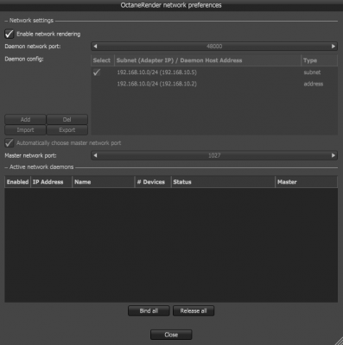Disable the Enable network rendering checkbox
This screenshot has height=345, width=343.
point(10,34)
